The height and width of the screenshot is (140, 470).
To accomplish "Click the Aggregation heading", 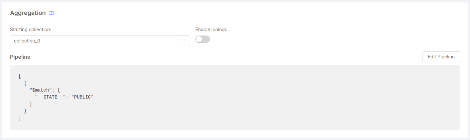I will click(28, 13).
